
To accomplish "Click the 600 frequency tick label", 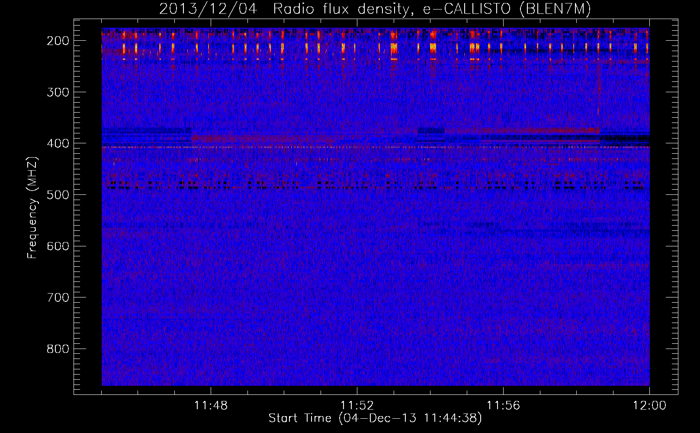I will click(x=58, y=246).
